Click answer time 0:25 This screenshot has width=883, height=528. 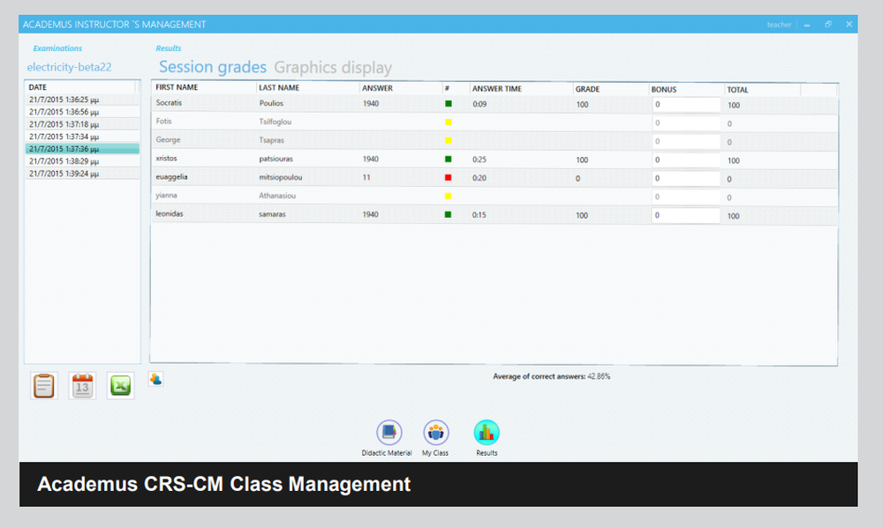pos(479,160)
